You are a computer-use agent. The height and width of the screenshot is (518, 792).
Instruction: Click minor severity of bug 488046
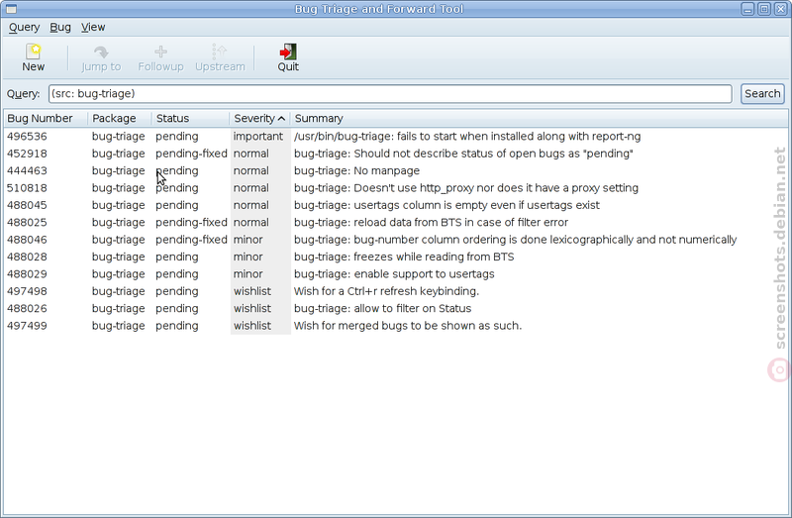(x=248, y=240)
